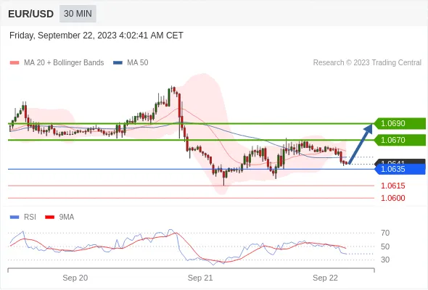Click the 1.0690 green resistance label
This screenshot has height=290, width=428.
(400, 123)
